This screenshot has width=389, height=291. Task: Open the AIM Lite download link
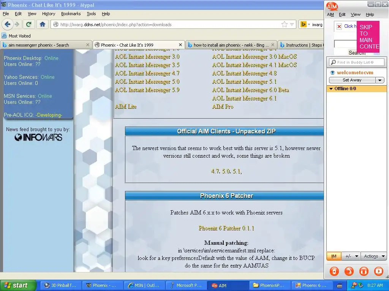126,106
